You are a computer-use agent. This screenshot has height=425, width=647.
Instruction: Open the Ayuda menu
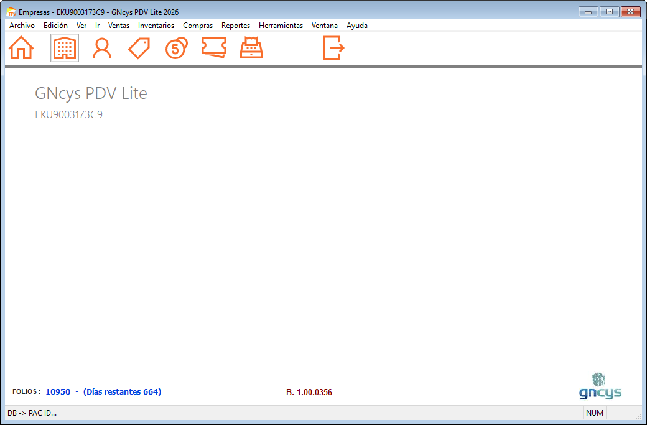pyautogui.click(x=357, y=26)
